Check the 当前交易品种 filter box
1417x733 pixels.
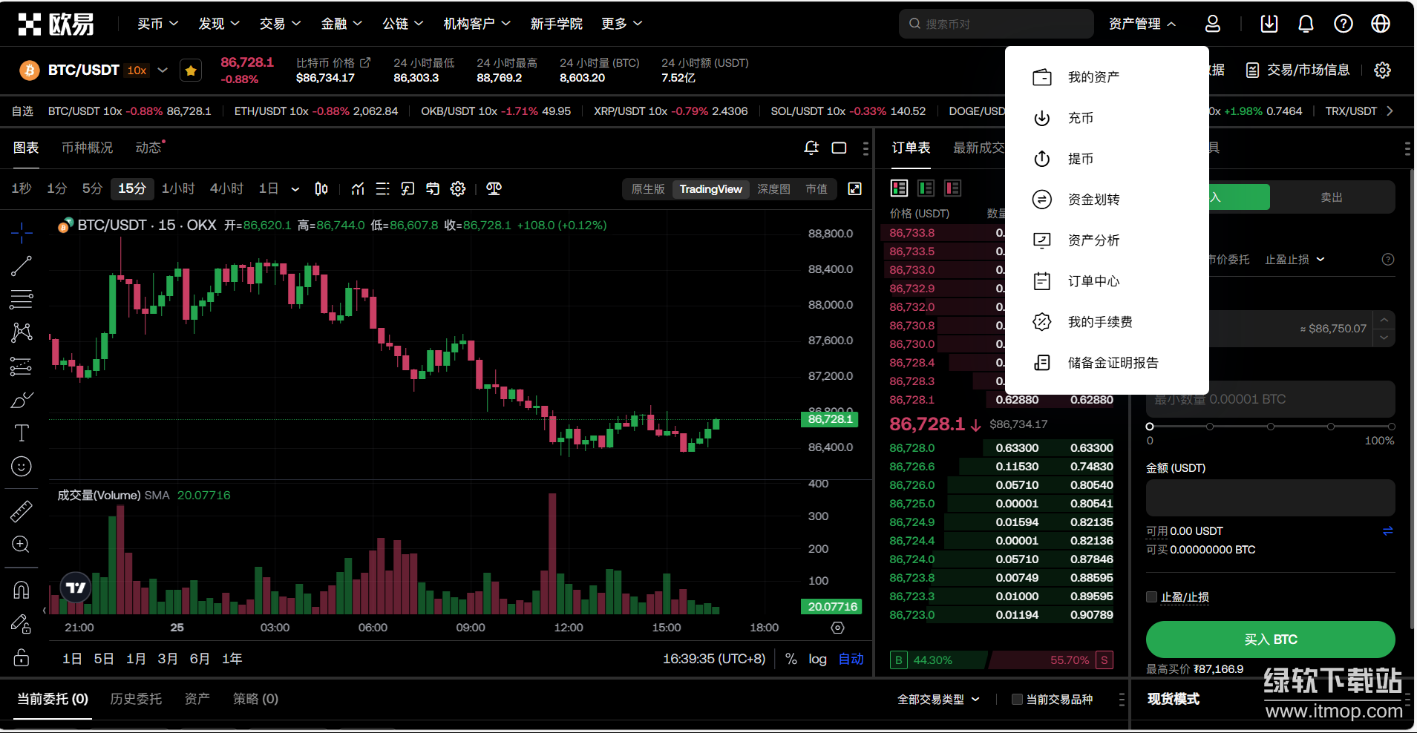tap(1017, 699)
